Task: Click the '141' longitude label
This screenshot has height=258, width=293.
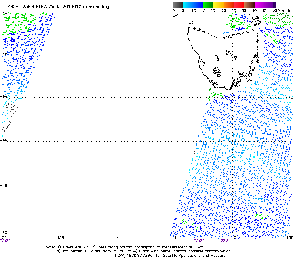Action: [x=118, y=238]
